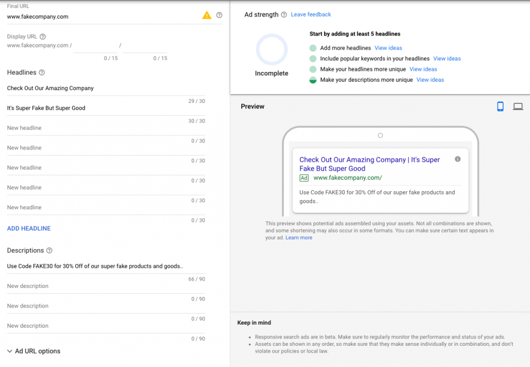Click the Incomplete label under the circle
Screen dimensions: 530x367
click(x=271, y=73)
